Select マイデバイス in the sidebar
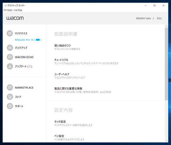 tap(21, 33)
